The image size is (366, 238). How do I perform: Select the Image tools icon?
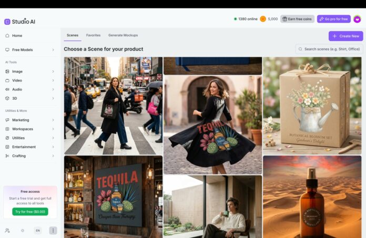click(x=7, y=71)
